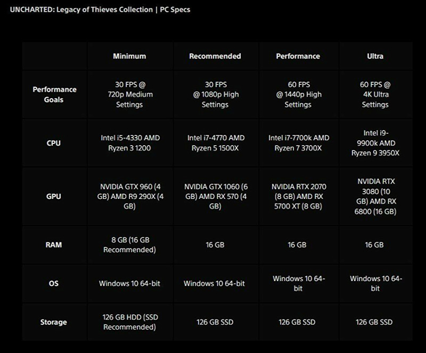Select the Ultra column header
Viewport: 426px width, 353px height.
click(x=375, y=56)
